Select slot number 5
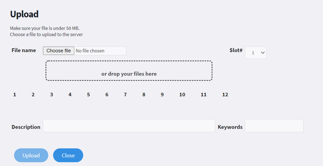Screen dimensions: 323x166 point(88,95)
